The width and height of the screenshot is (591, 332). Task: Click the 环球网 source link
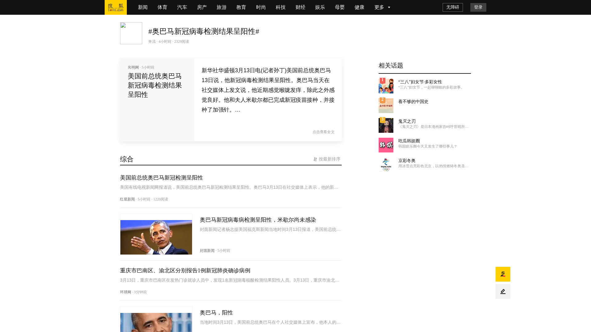click(x=126, y=292)
